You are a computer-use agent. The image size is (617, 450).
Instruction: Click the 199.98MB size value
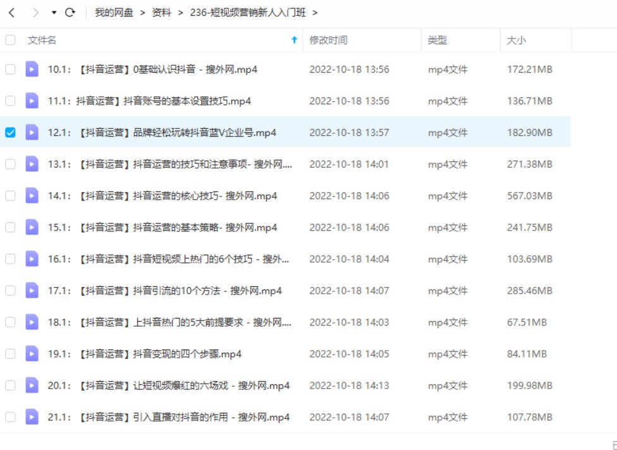coord(530,386)
